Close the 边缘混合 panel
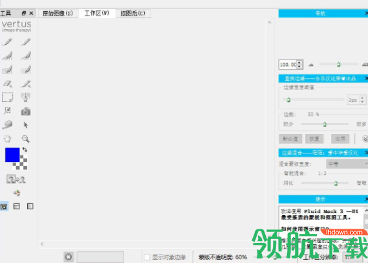This screenshot has height=263, width=368. [x=366, y=153]
